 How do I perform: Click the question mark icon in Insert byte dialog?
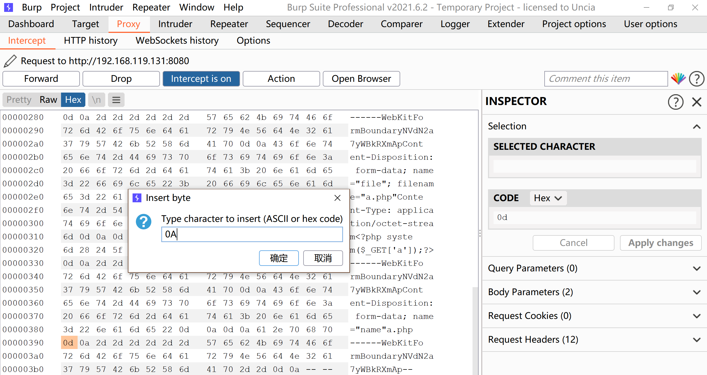[x=143, y=221]
